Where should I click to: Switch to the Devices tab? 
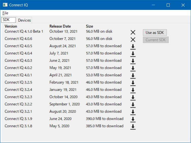coord(24,20)
